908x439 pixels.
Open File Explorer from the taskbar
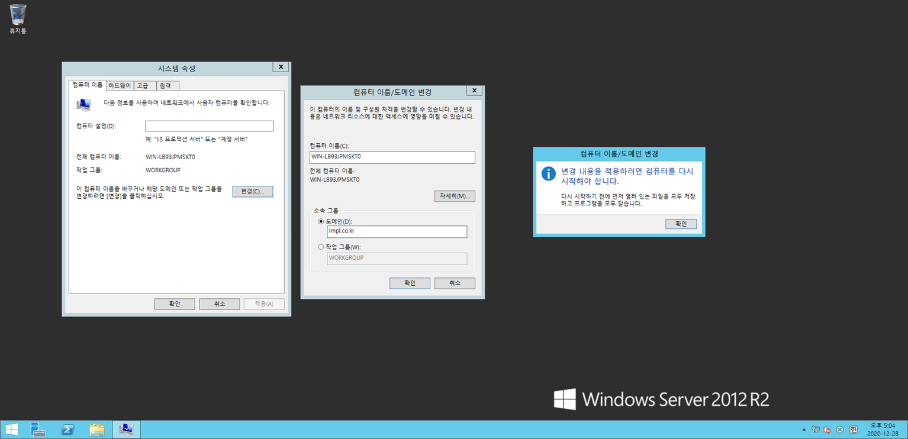97,430
